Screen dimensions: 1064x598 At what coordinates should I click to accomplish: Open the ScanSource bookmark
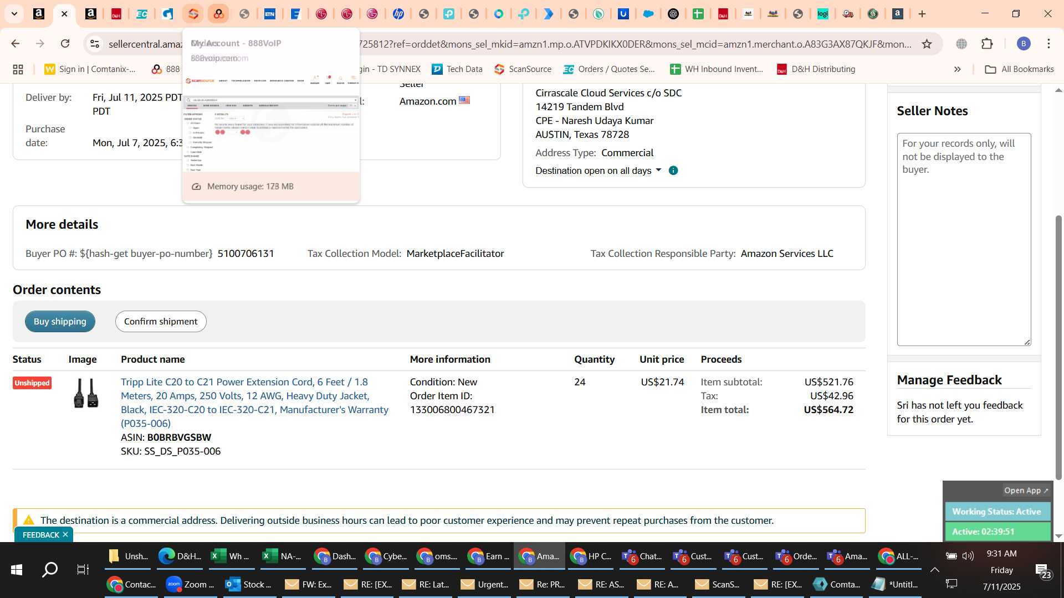click(523, 69)
